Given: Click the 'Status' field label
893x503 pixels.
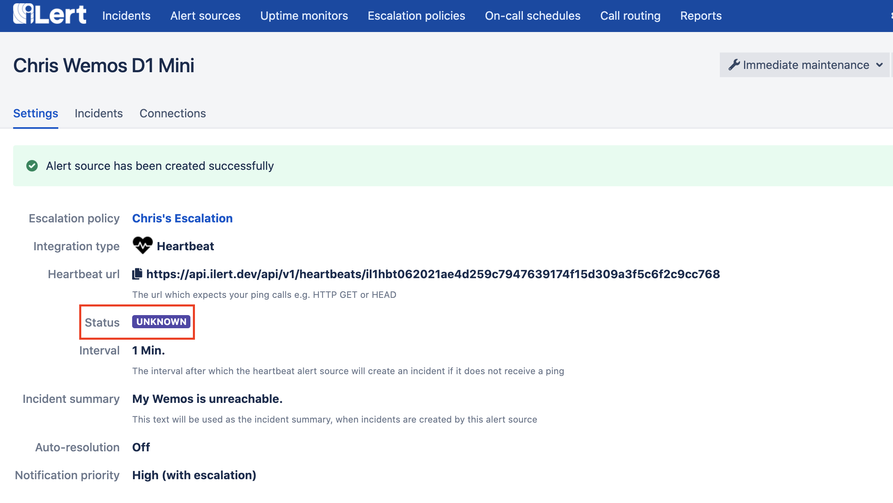Looking at the screenshot, I should pyautogui.click(x=102, y=322).
